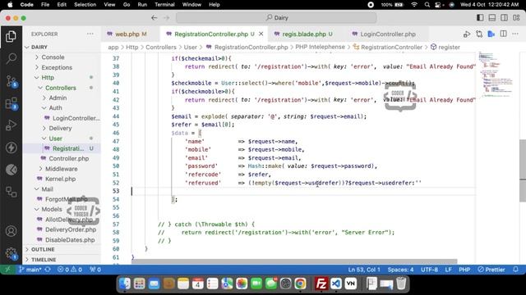
Task: Open the Extensions view
Action: click(x=11, y=104)
